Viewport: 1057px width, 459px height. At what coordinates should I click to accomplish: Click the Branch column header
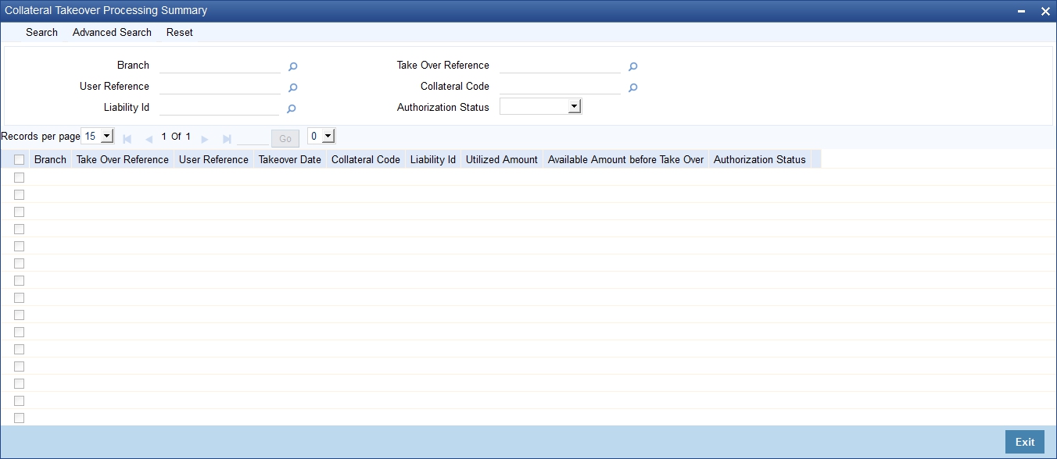pyautogui.click(x=50, y=159)
